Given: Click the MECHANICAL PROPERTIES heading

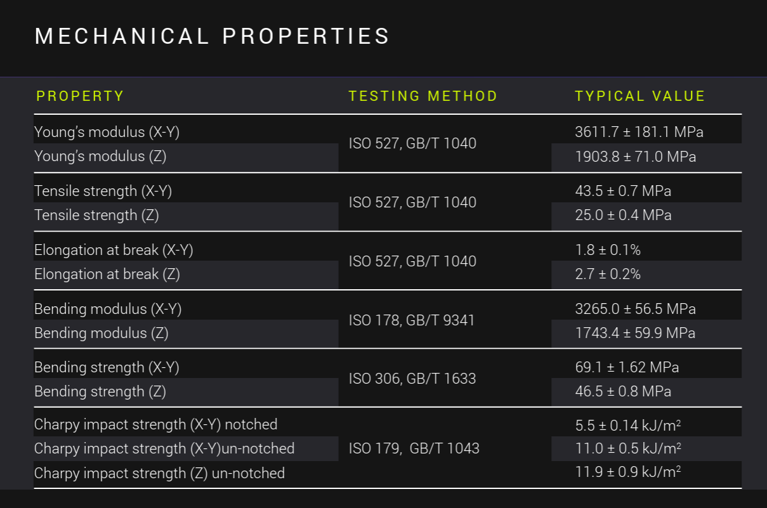Looking at the screenshot, I should click(x=212, y=37).
